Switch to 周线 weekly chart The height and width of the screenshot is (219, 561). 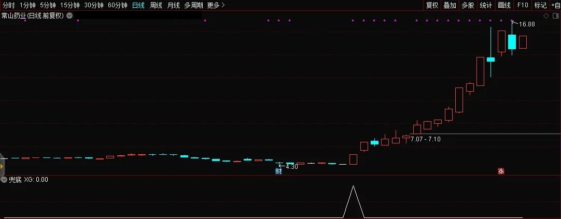tap(156, 5)
